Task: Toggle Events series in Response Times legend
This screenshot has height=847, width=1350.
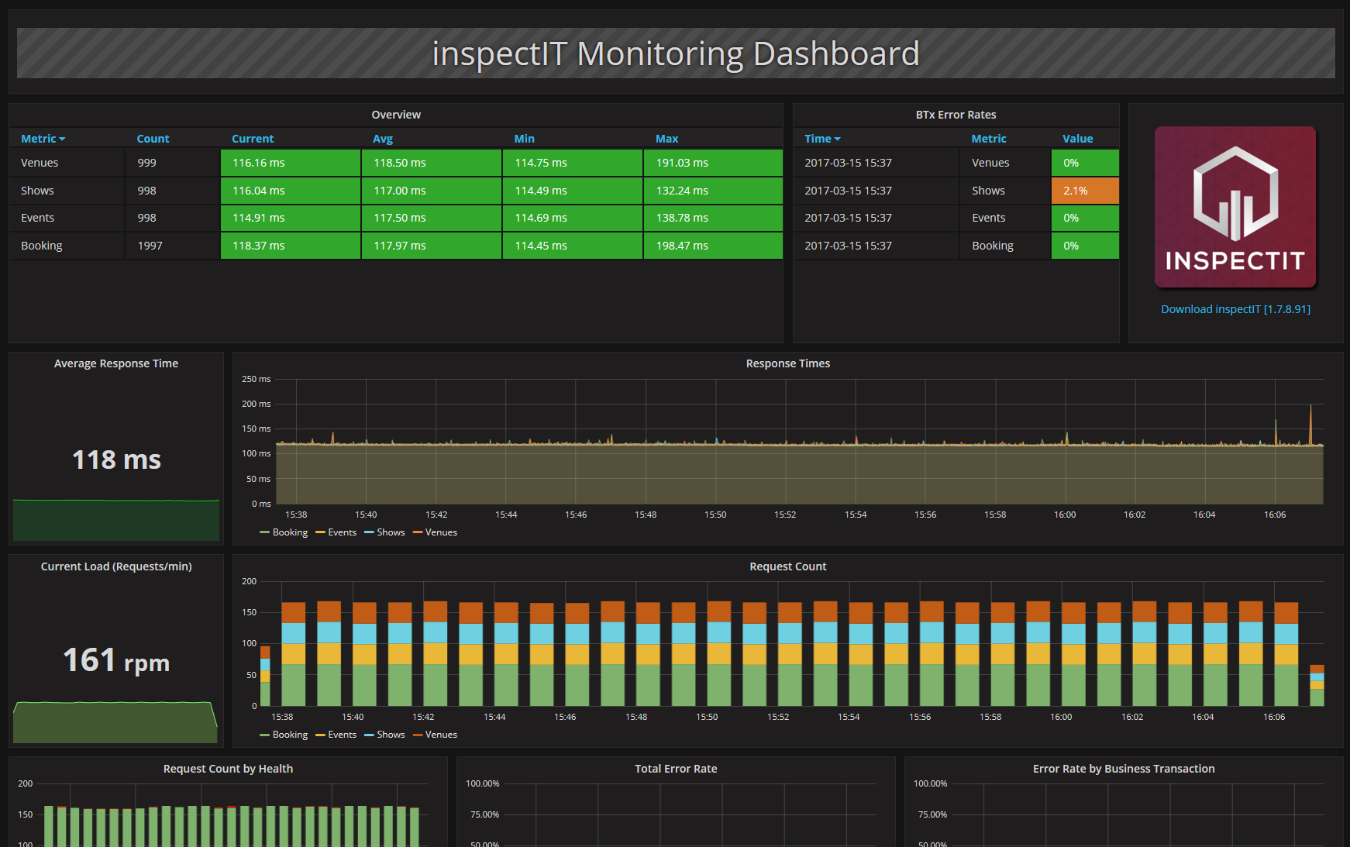Action: 336,532
